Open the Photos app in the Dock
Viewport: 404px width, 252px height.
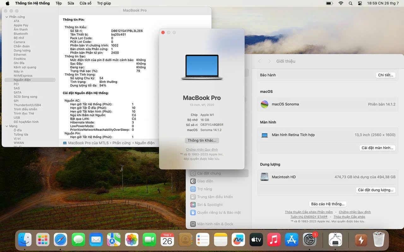click(132, 240)
